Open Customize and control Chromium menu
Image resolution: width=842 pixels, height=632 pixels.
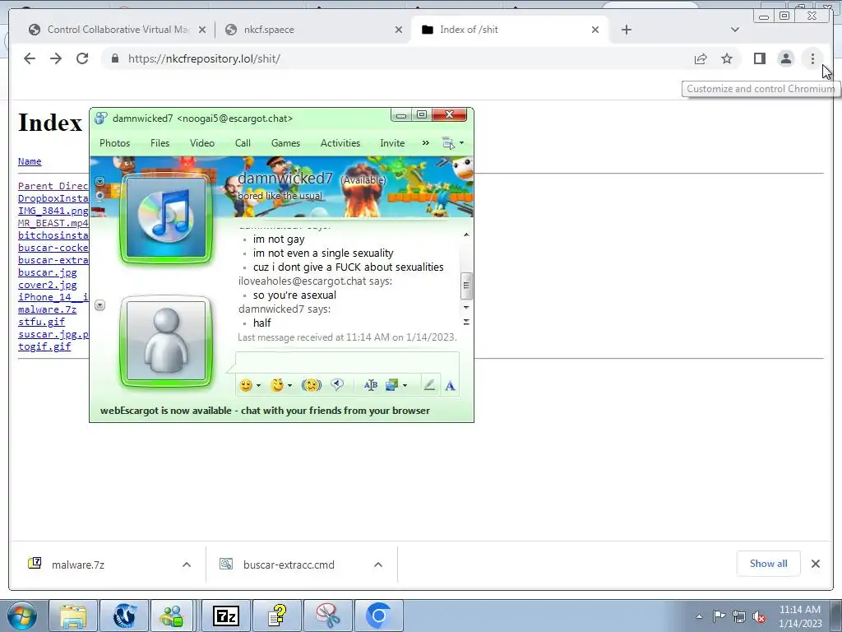pyautogui.click(x=812, y=58)
